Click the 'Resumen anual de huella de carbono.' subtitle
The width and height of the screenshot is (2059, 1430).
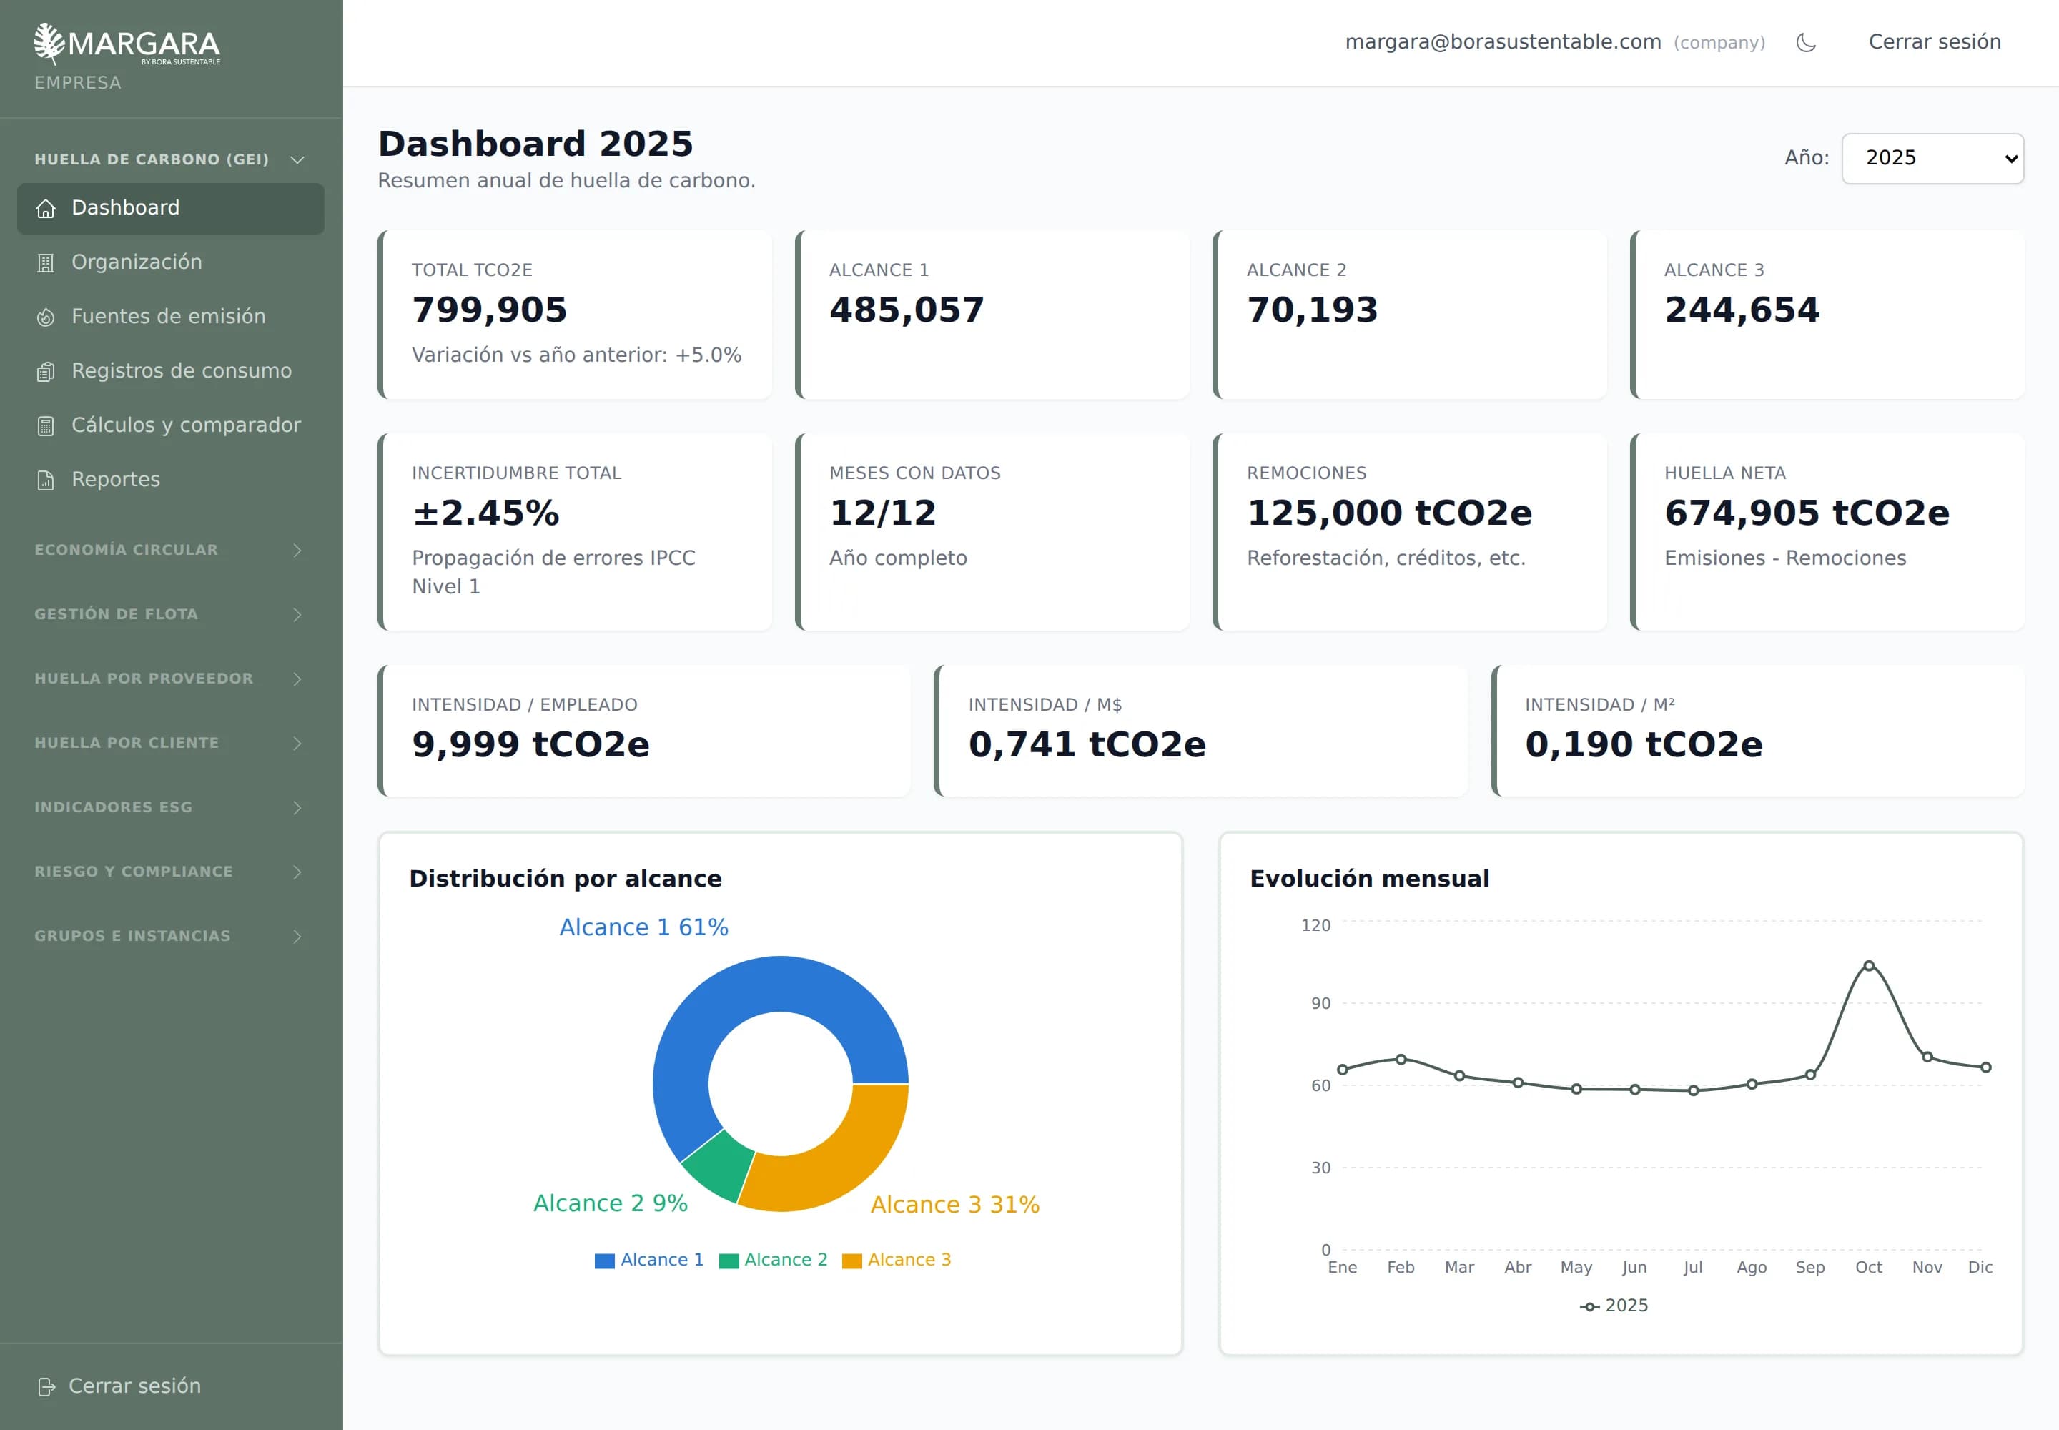tap(566, 181)
